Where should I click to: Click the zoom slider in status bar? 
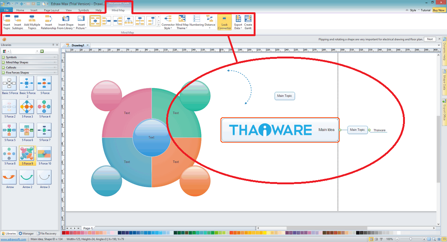coord(410,239)
